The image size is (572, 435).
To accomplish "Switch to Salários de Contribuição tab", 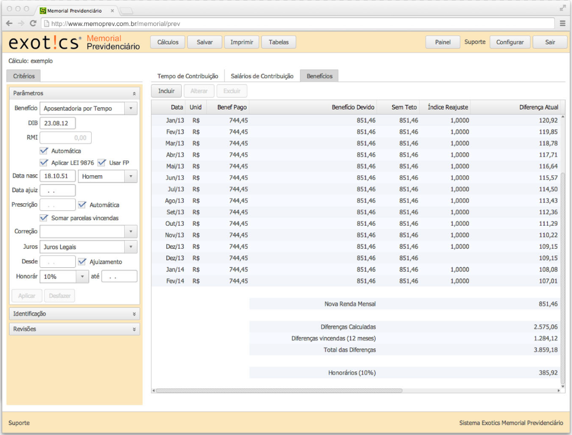I will coord(262,76).
